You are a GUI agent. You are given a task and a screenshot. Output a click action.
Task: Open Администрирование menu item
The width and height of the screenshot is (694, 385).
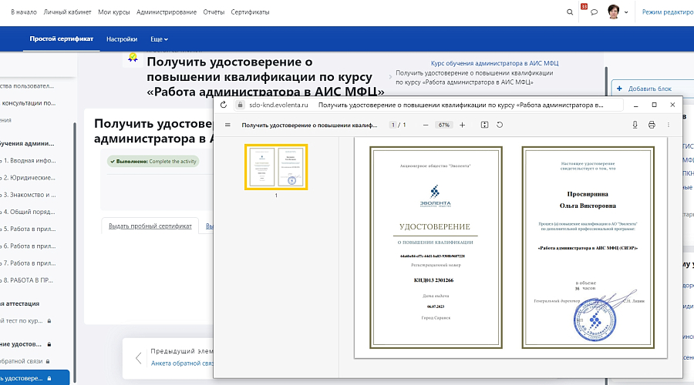pyautogui.click(x=167, y=12)
